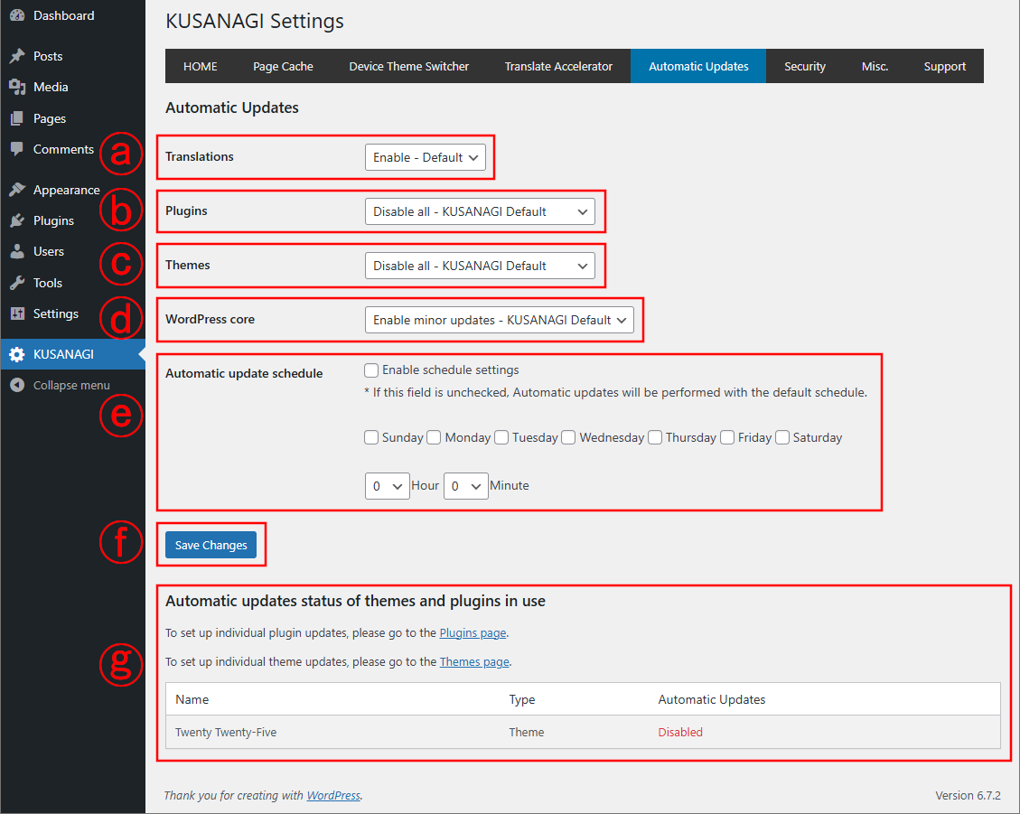This screenshot has width=1020, height=814.
Task: Check the Sunday checkbox
Action: 371,437
